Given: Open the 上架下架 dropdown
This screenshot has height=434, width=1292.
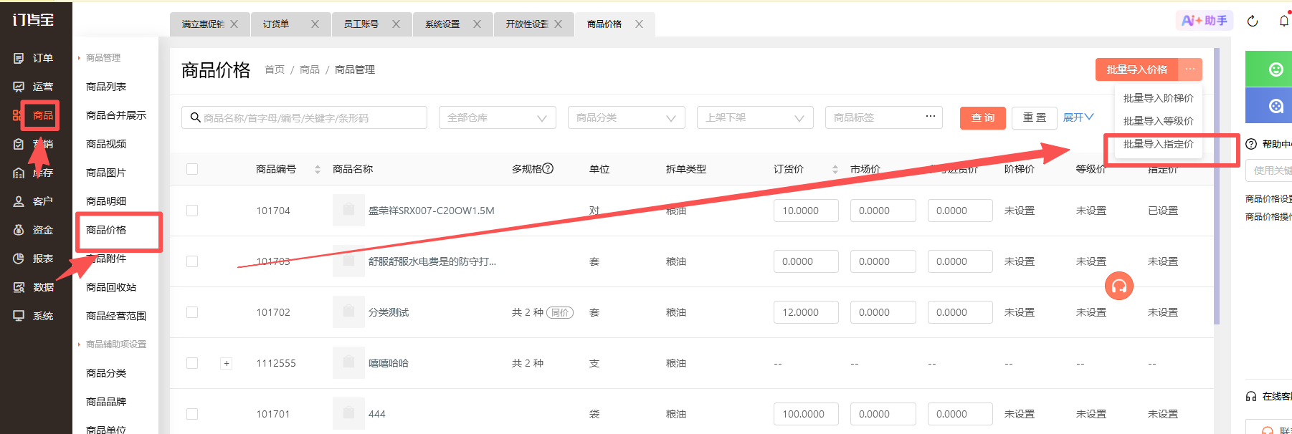Looking at the screenshot, I should [x=755, y=117].
